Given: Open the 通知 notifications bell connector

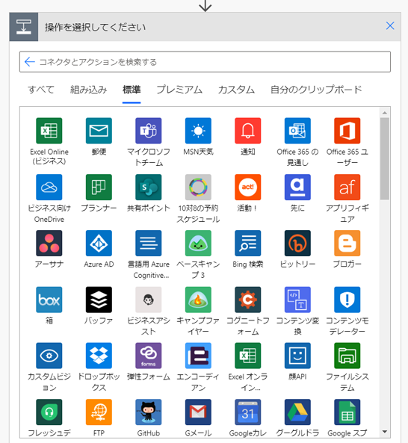Looking at the screenshot, I should tap(248, 131).
